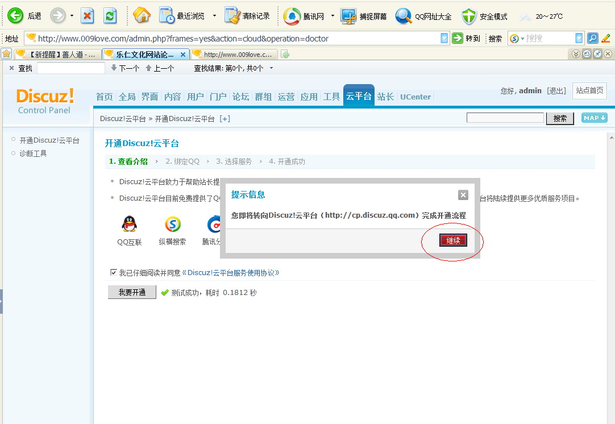Click the 搜索 button in control panel

(x=560, y=118)
